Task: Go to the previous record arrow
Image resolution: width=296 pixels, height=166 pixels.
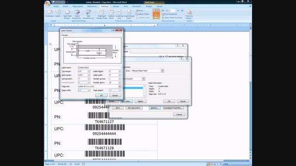Action: [x=166, y=11]
